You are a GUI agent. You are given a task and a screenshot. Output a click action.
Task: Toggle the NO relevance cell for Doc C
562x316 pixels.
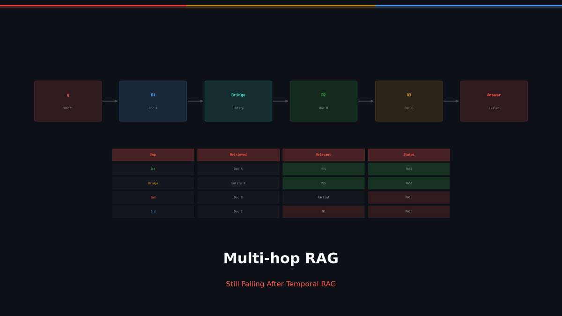click(x=323, y=211)
